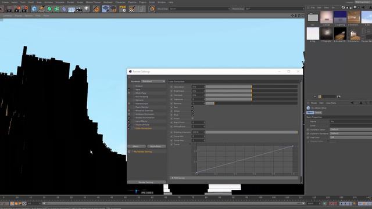Click the viewport move navigation icon
372x209 pixels.
click(292, 16)
